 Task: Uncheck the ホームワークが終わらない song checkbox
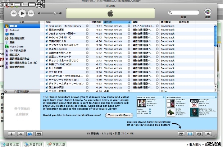click(x=46, y=80)
